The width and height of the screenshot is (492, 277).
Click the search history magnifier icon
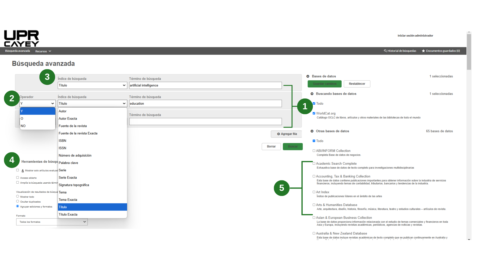[x=385, y=51]
